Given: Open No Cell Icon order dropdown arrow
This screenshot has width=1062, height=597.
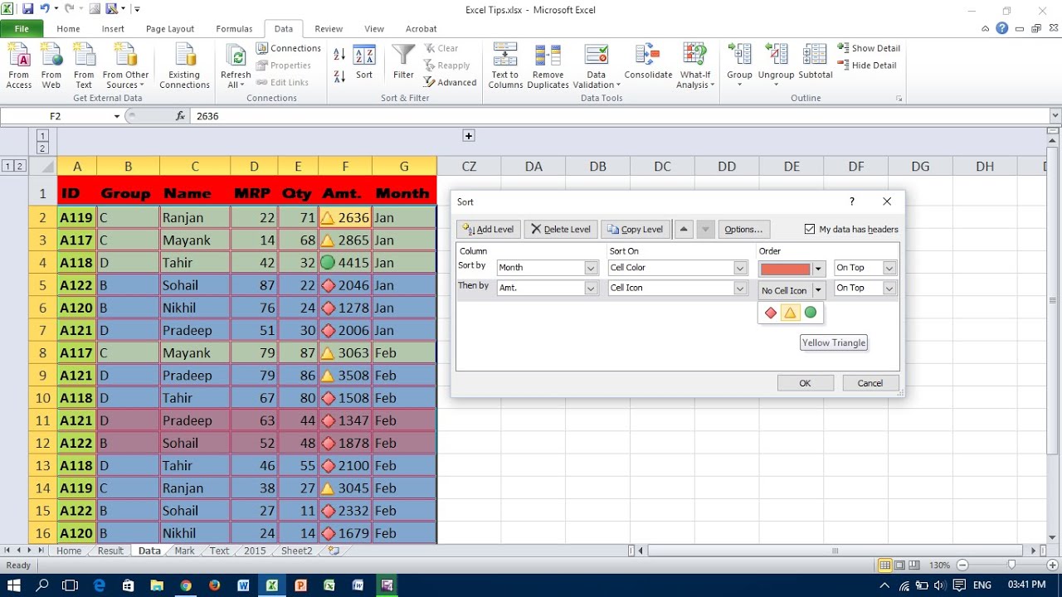Looking at the screenshot, I should pyautogui.click(x=818, y=290).
